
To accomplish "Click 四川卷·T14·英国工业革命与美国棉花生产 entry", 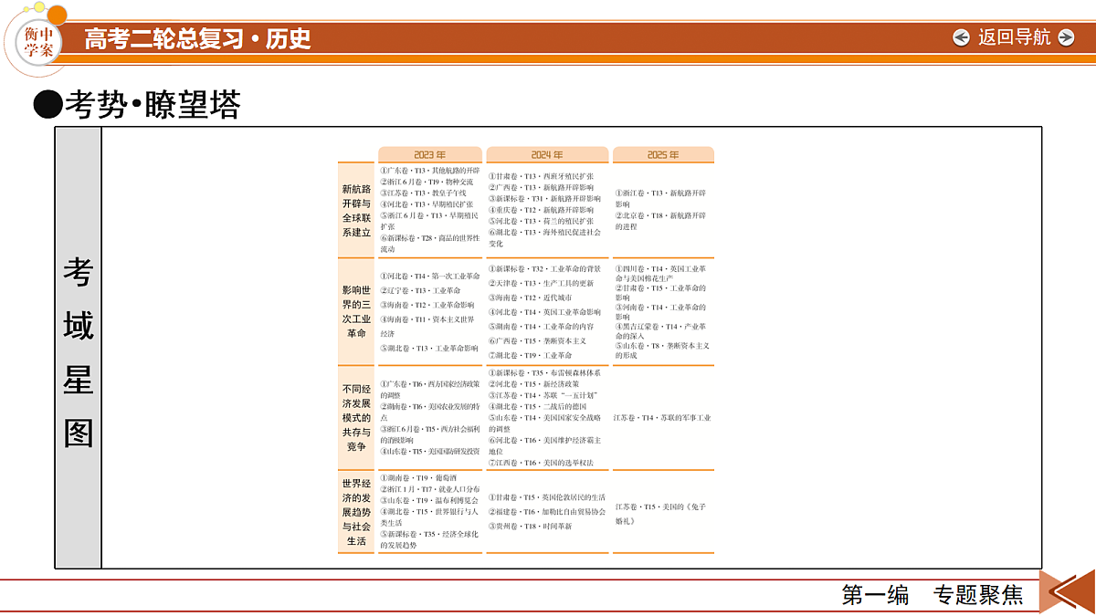I will pyautogui.click(x=660, y=274).
